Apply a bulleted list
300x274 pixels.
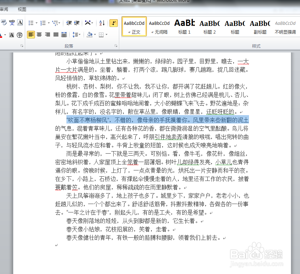(x=32, y=22)
